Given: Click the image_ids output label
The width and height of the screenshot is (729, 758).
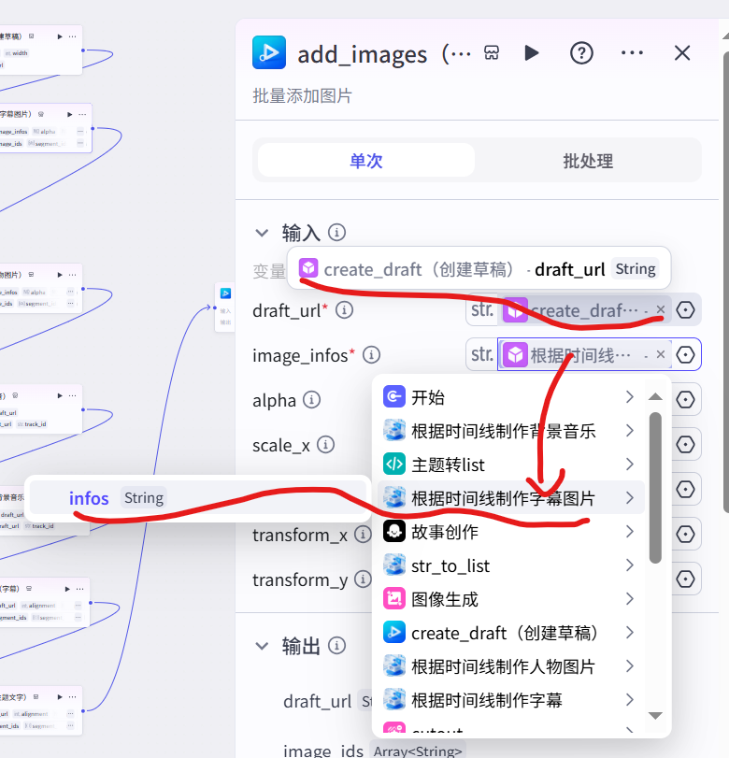Looking at the screenshot, I should [323, 751].
